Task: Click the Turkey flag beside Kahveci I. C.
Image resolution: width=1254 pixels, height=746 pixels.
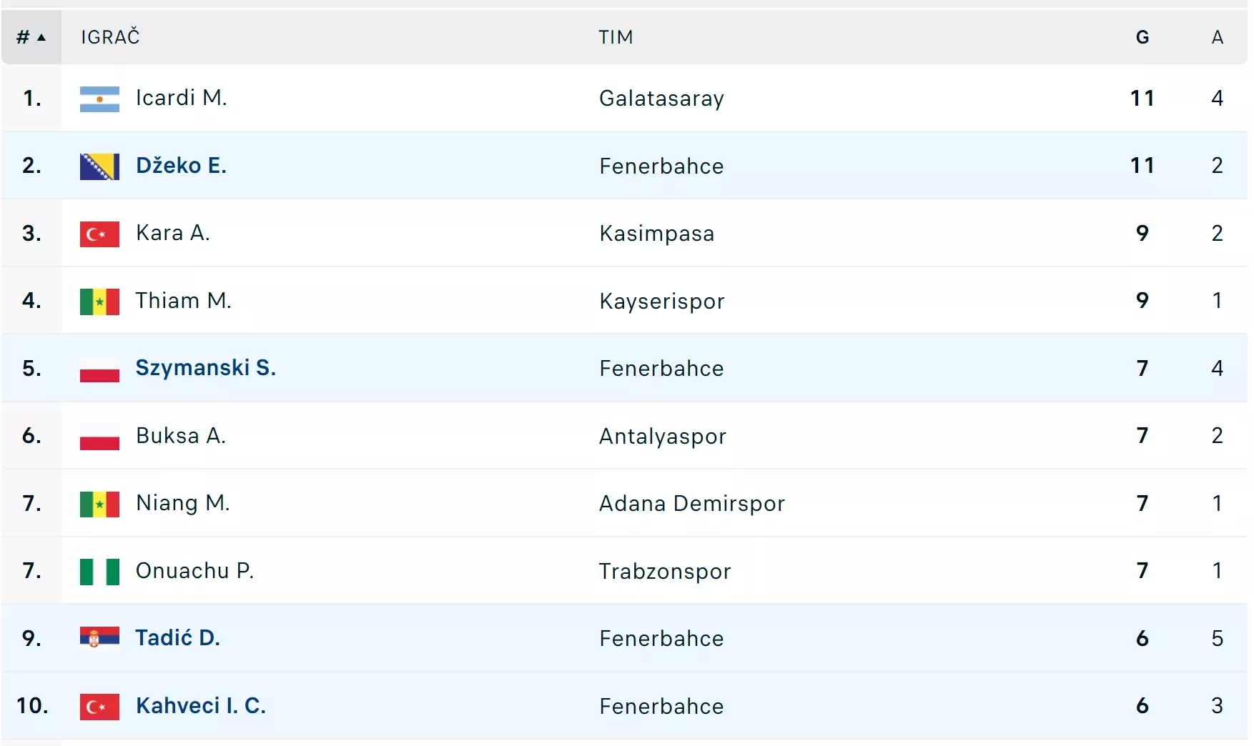Action: tap(99, 707)
